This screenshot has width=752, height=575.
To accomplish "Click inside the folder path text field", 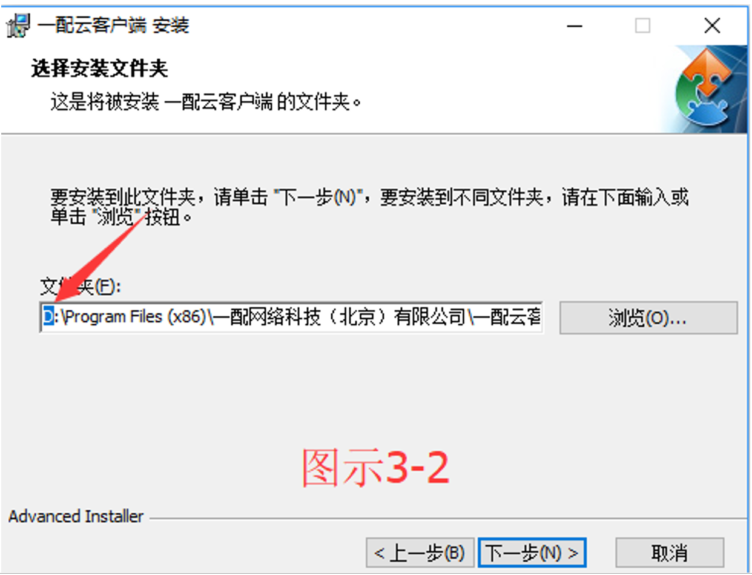I will click(x=291, y=317).
